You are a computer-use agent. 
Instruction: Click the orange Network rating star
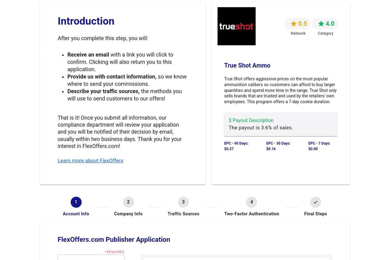[x=294, y=24]
